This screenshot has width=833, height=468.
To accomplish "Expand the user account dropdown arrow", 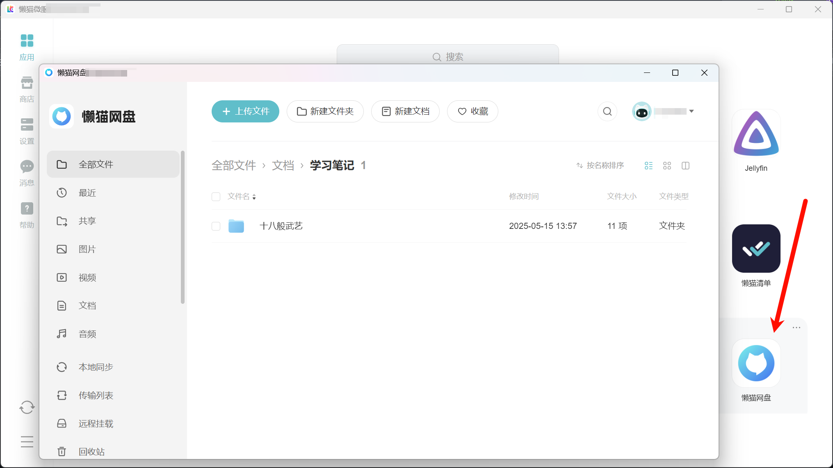I will (692, 111).
